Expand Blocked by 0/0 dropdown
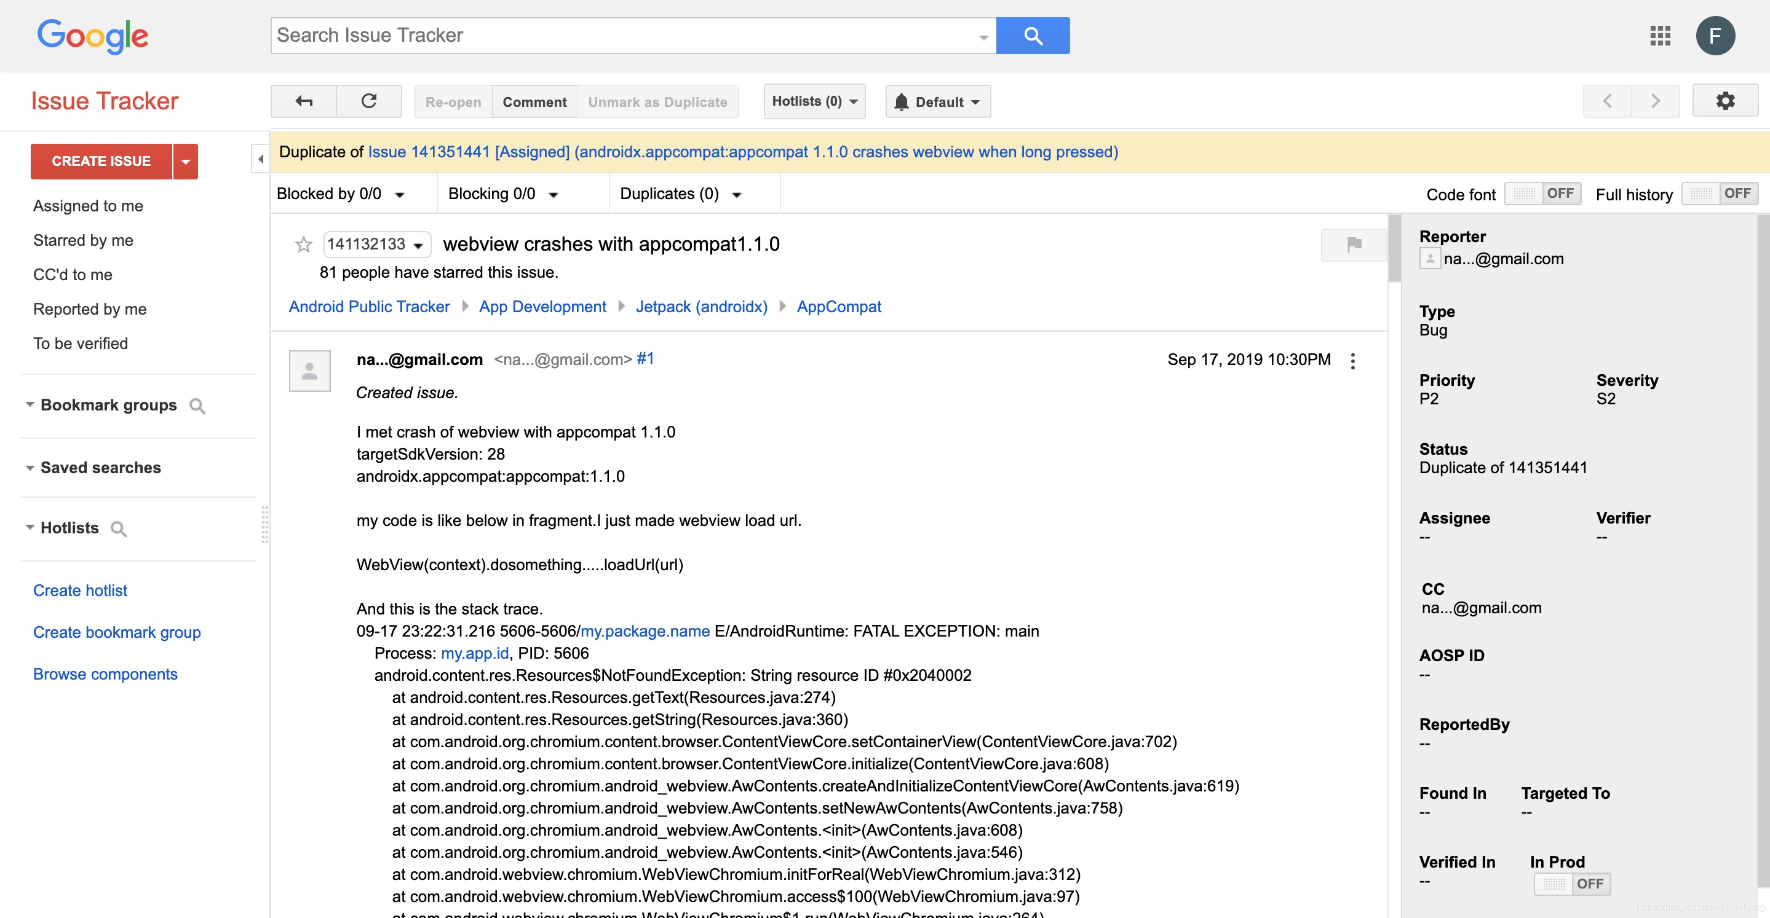This screenshot has height=918, width=1770. [x=341, y=194]
